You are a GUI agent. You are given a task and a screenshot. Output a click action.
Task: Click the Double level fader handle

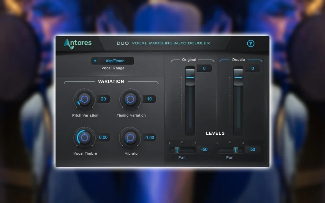238,77
